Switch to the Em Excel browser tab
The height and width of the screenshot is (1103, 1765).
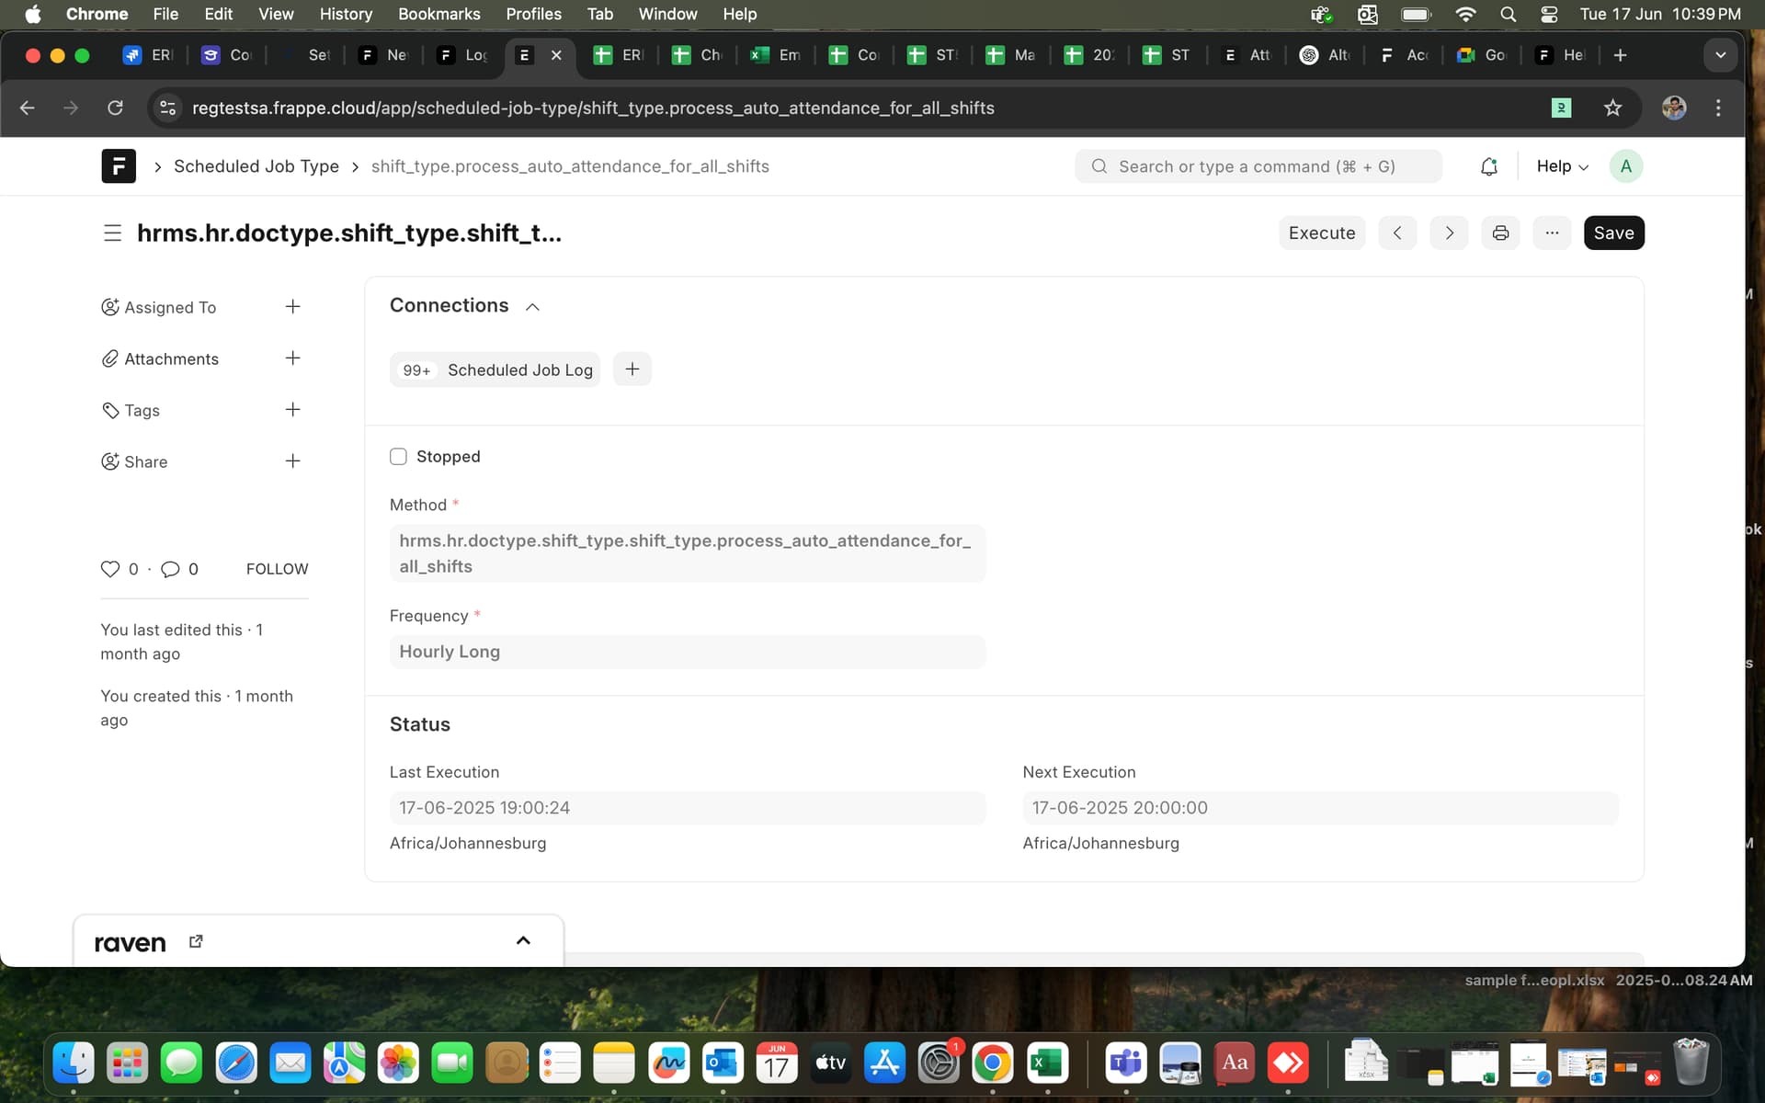(x=777, y=55)
